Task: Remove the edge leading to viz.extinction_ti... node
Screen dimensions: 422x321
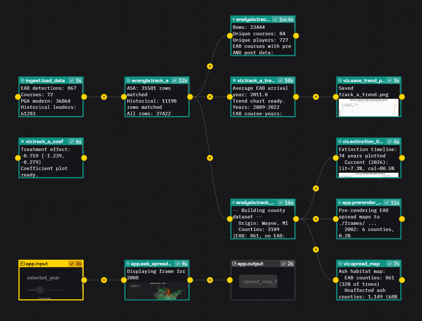Action: 316,188
